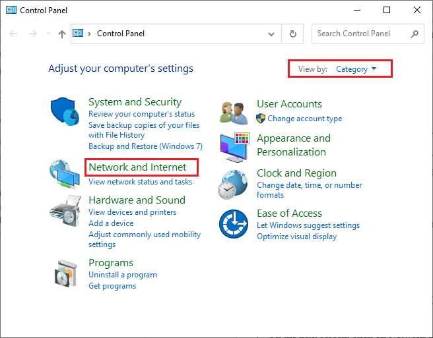Click the search magnifier icon
Viewport: 433px width, 338px height.
(x=415, y=34)
